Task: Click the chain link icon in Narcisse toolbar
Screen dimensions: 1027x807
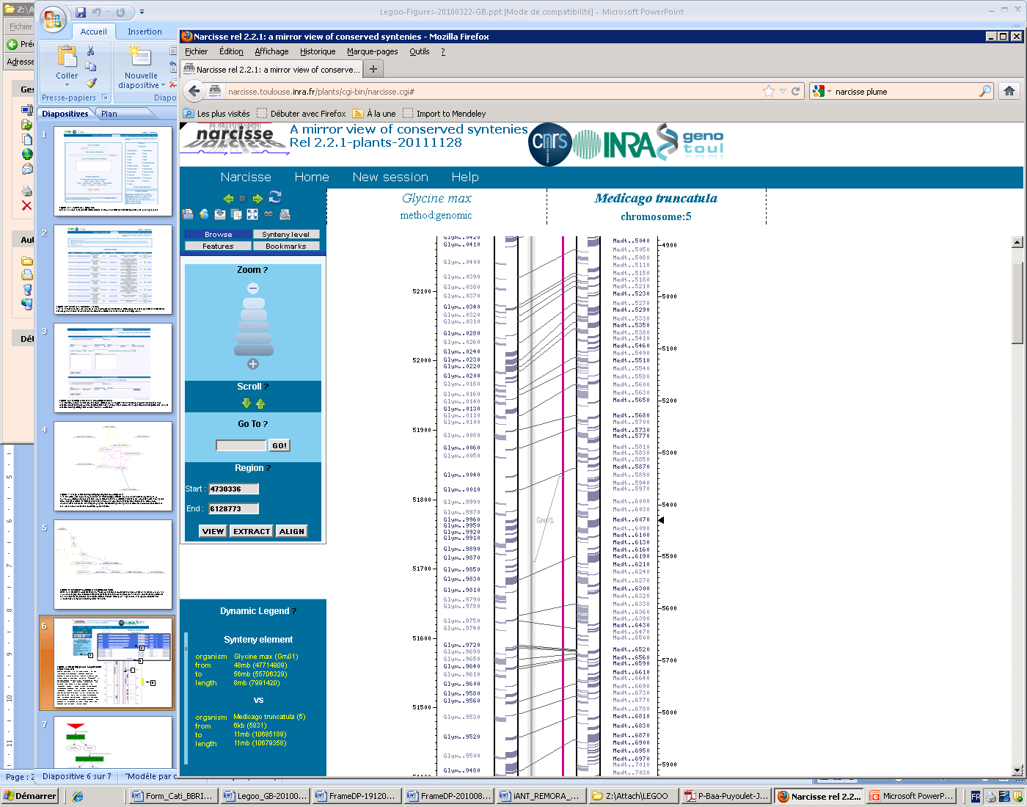Action: coord(268,214)
